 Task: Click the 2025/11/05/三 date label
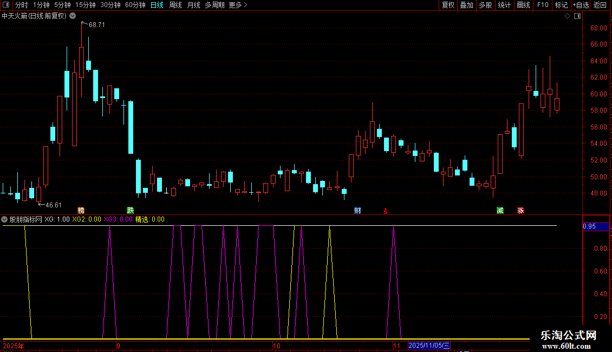[429, 346]
